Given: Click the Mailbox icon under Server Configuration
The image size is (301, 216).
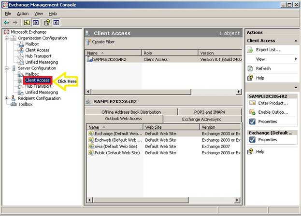Looking at the screenshot, I should click(21, 74).
